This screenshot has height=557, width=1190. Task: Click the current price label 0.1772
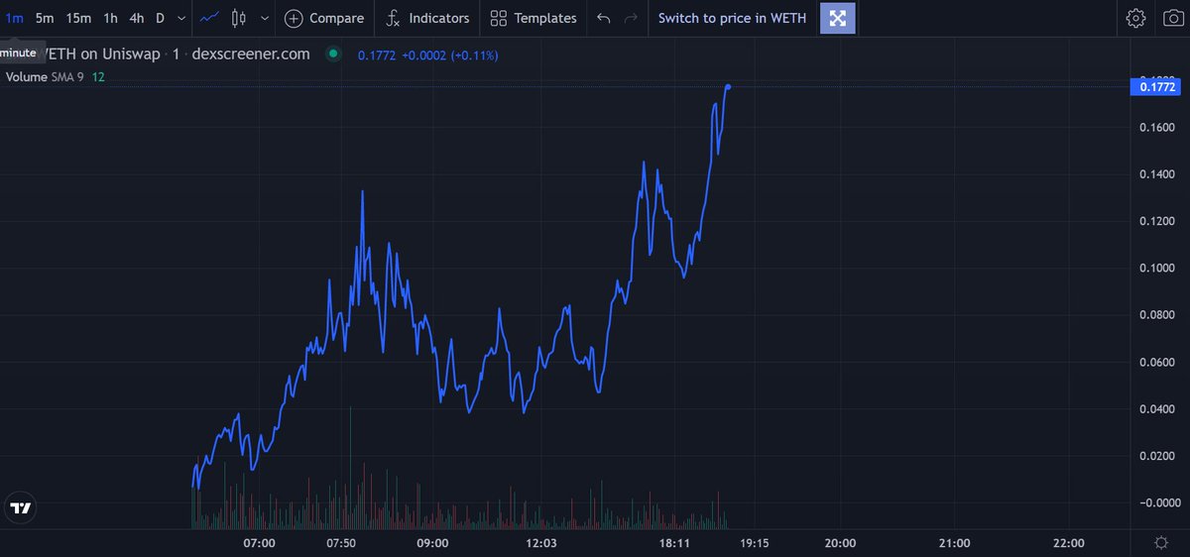click(1157, 87)
